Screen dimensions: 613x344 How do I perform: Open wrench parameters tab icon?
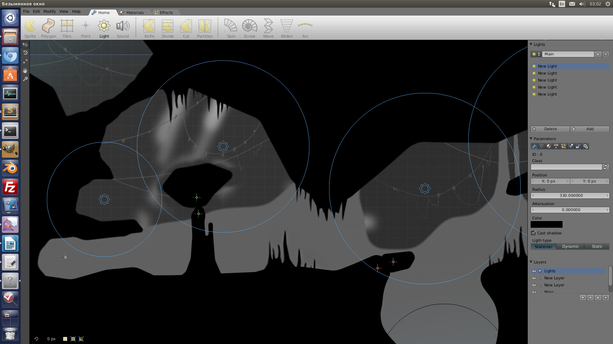534,146
